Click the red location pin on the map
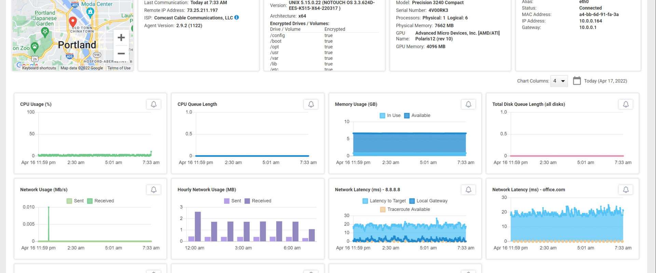 [73, 21]
